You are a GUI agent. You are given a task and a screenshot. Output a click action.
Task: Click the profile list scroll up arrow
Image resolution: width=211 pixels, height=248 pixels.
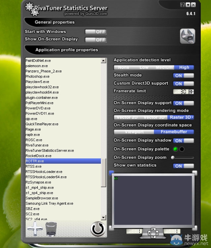tap(104, 61)
